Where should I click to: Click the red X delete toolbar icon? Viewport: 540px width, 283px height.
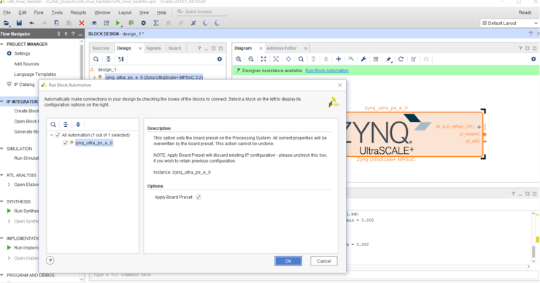[82, 23]
